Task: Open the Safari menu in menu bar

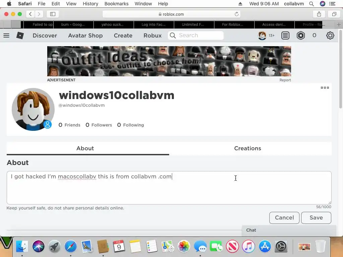Action: pyautogui.click(x=25, y=4)
